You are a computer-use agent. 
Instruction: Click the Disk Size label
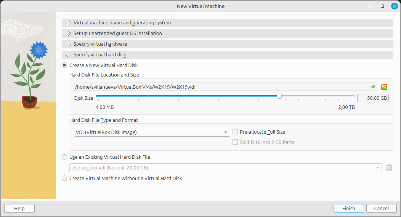[x=83, y=98]
